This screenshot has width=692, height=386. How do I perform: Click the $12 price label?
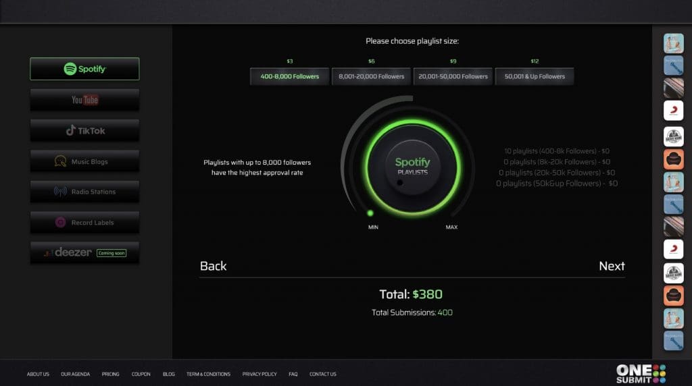[x=535, y=61]
